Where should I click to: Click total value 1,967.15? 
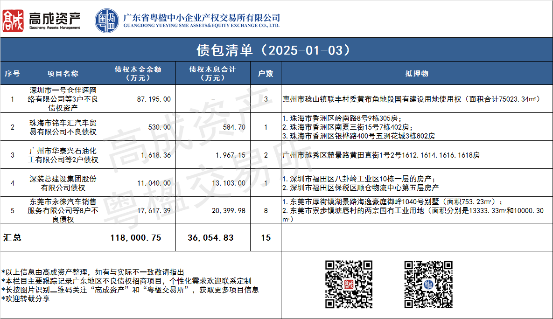[x=231, y=155]
